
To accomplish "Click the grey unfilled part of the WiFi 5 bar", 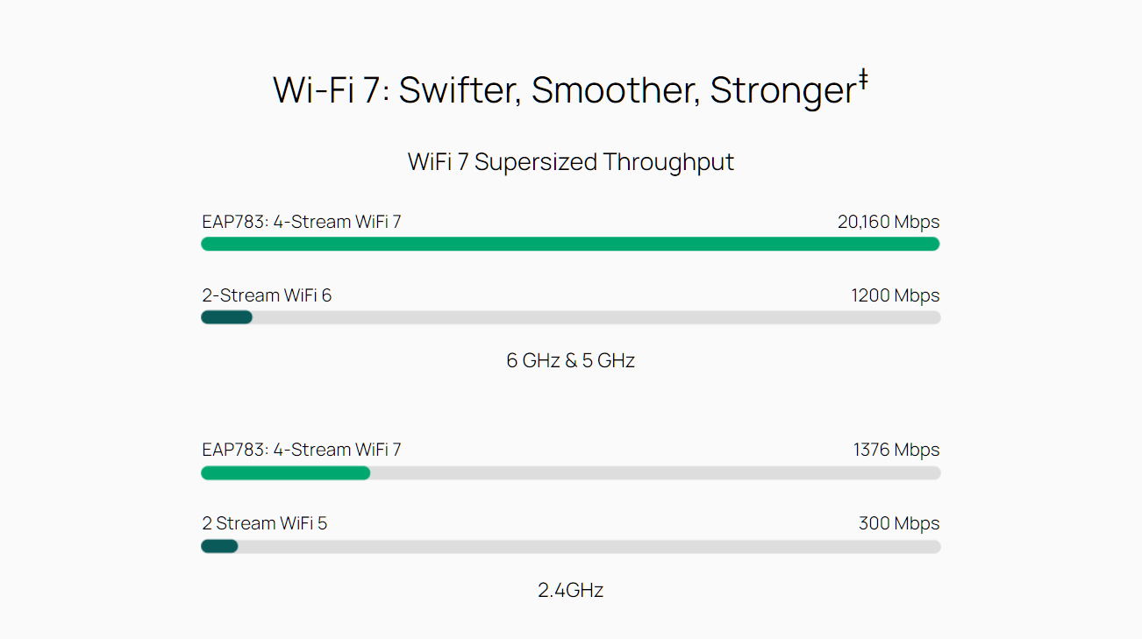I will pyautogui.click(x=589, y=546).
